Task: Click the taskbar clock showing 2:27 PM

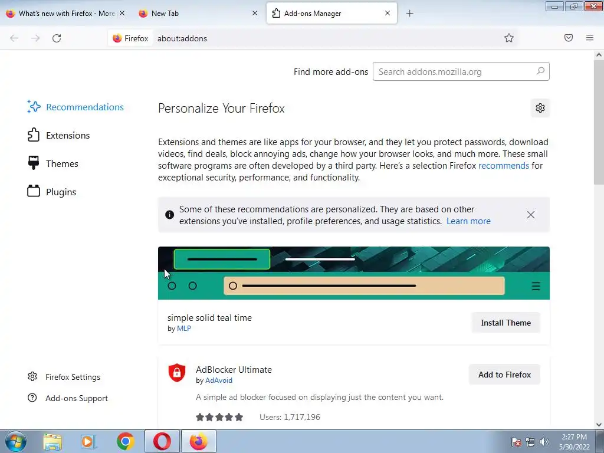Action: 574,442
